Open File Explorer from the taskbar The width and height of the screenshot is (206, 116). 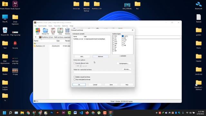22,113
